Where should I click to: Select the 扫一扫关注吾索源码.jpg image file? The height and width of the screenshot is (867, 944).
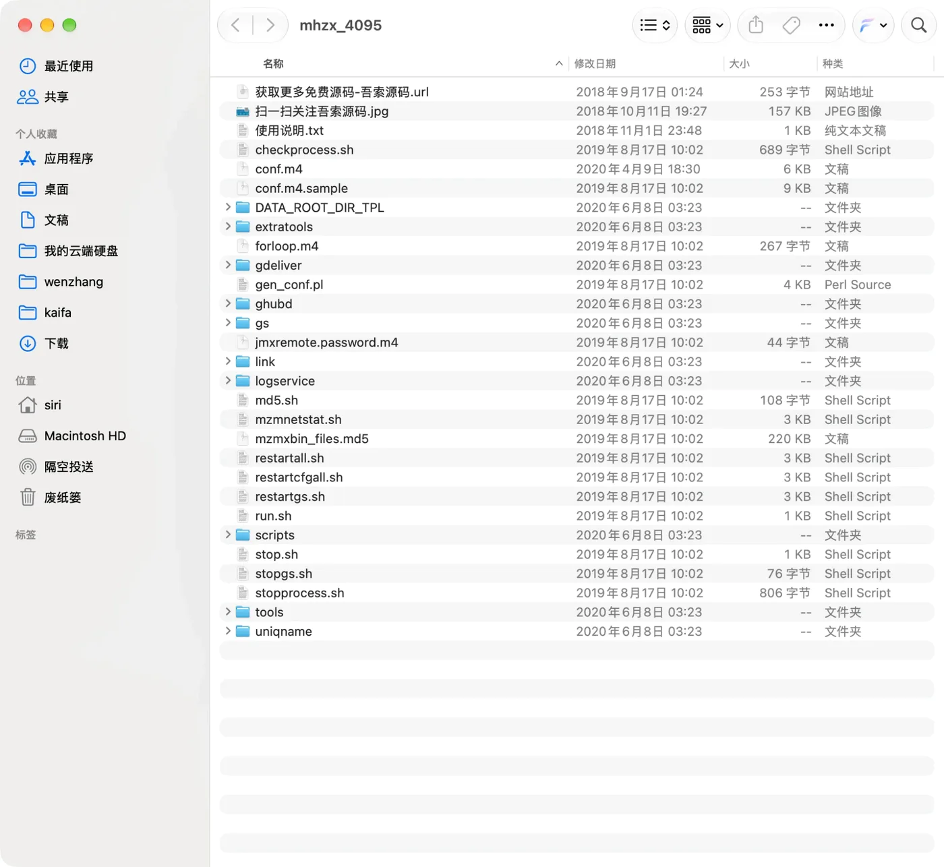coord(577,111)
